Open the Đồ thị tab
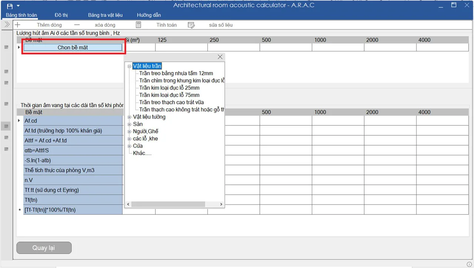Screen dimensions: 474x268 click(x=61, y=15)
